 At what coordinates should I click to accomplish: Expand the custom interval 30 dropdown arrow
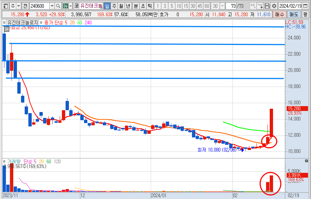(222, 6)
